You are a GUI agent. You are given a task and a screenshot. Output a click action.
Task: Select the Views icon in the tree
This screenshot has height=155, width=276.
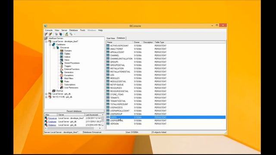click(62, 60)
